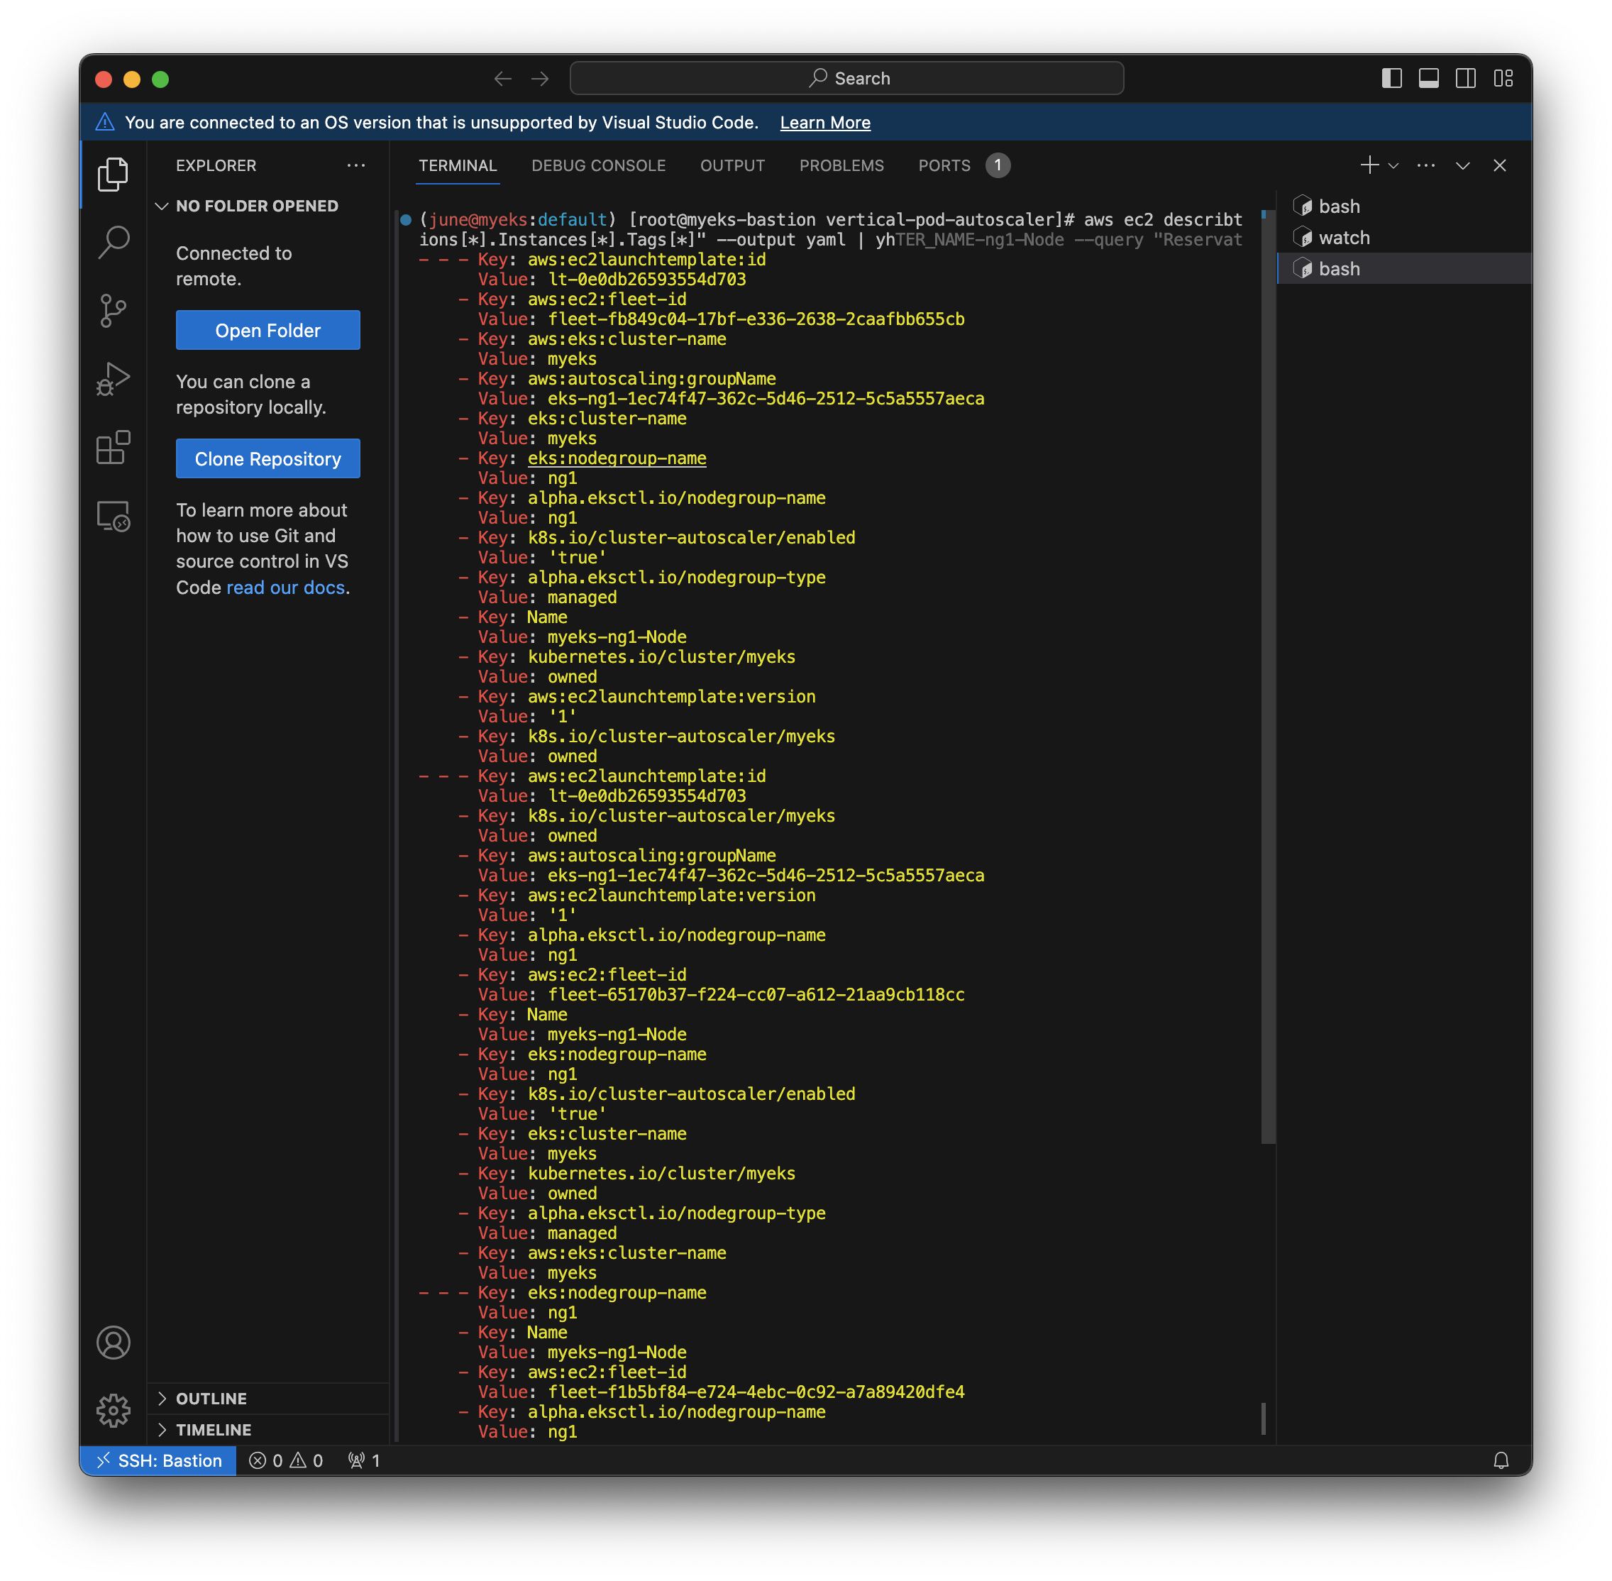The width and height of the screenshot is (1612, 1581).
Task: Switch to the DEBUG CONSOLE tab
Action: coord(599,165)
